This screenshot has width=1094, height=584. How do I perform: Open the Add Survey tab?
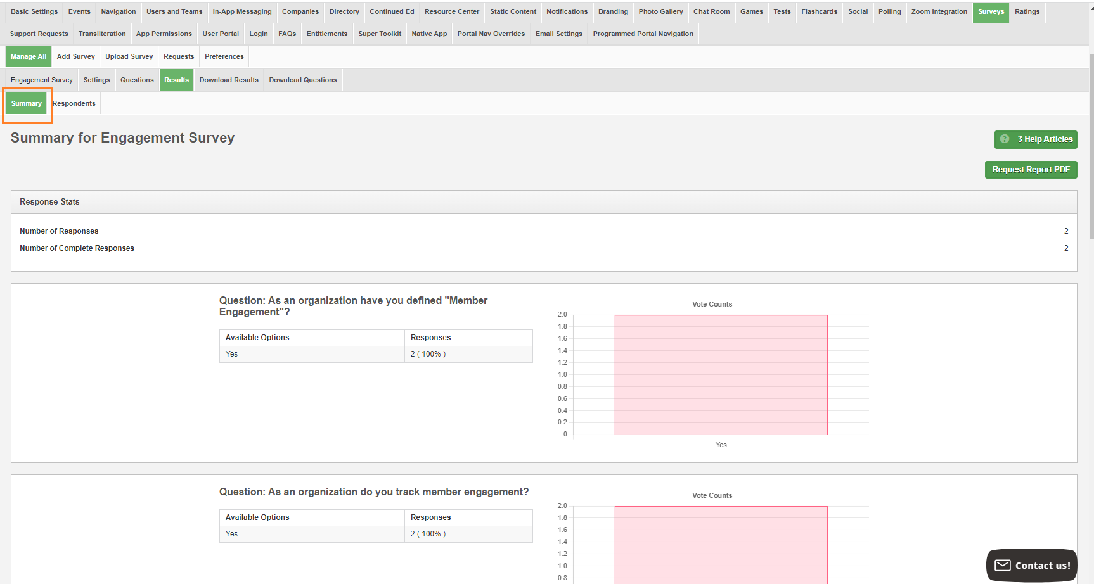[76, 57]
